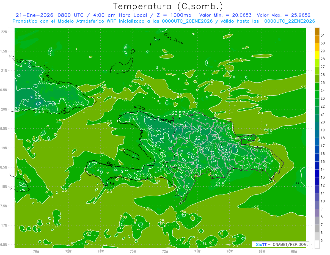Viewport: 330px width, 255px height.
Task: Click dark blue colorbar swatch between 12 and 13
Action: 317,182
